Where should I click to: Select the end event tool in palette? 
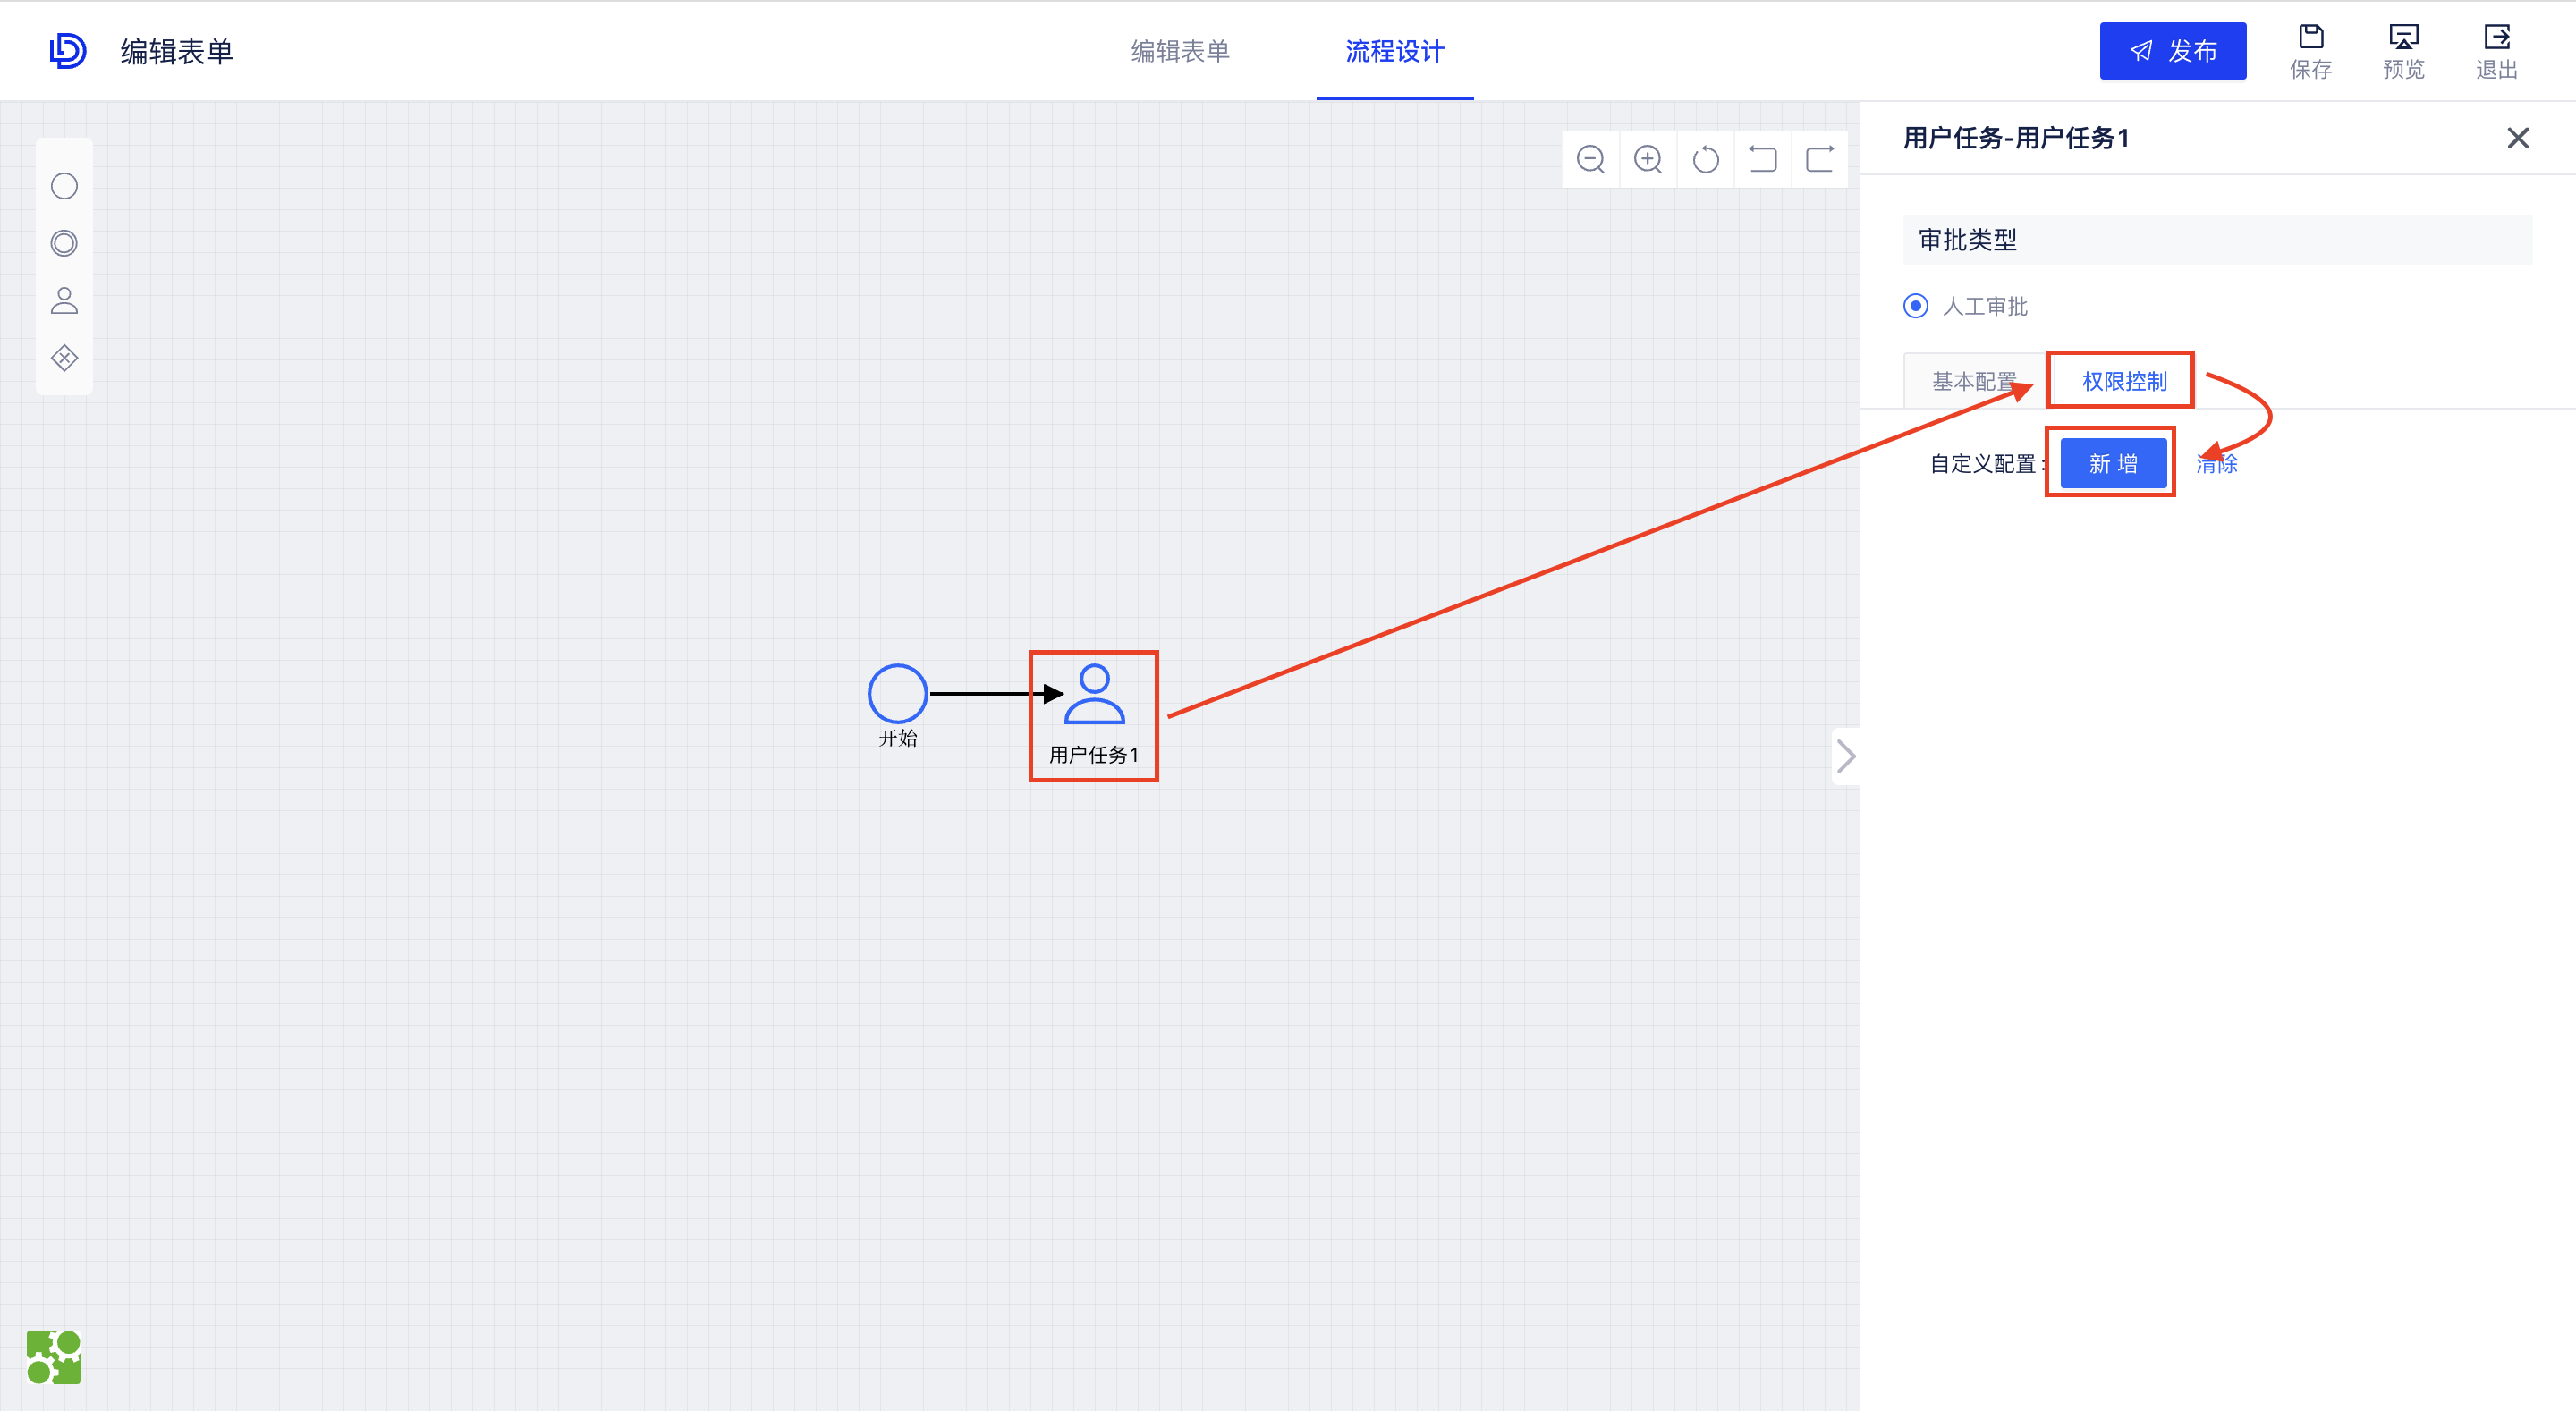tap(64, 243)
